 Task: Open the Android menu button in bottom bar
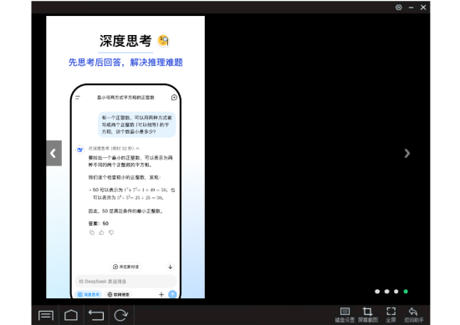click(46, 315)
